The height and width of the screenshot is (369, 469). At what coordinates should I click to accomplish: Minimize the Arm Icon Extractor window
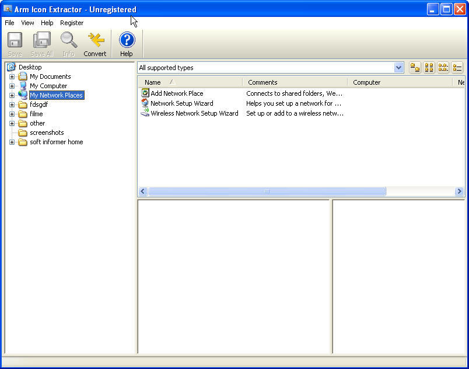pos(432,9)
